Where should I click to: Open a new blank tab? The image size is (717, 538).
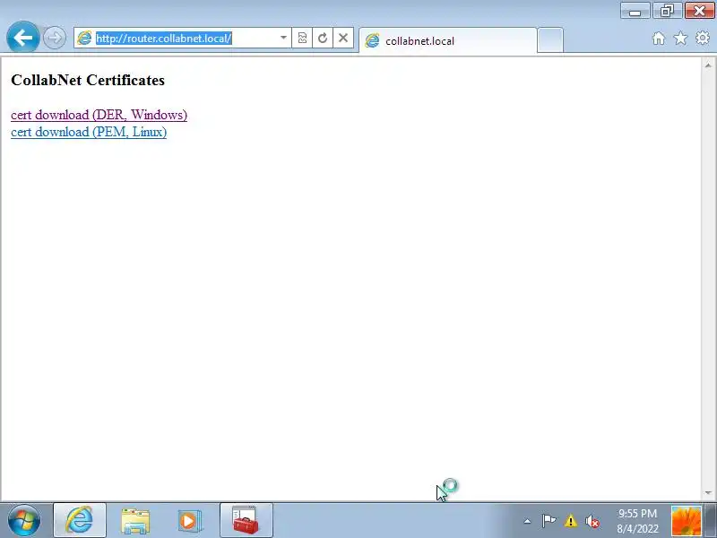pyautogui.click(x=550, y=40)
